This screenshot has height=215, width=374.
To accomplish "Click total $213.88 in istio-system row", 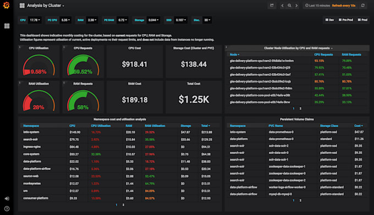I will tap(207, 132).
